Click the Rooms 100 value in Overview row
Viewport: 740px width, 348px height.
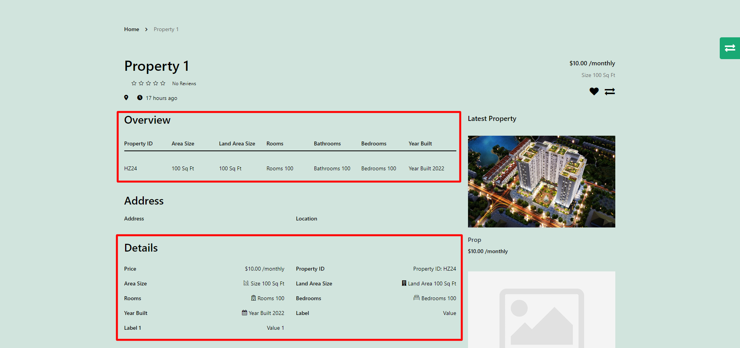pyautogui.click(x=280, y=168)
